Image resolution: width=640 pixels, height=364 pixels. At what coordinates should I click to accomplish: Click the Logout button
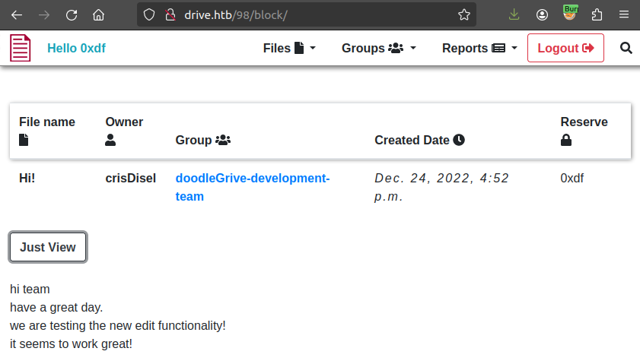[x=565, y=48]
